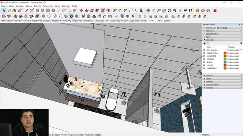Select the Text label tool
243x136 pixels.
[131, 11]
